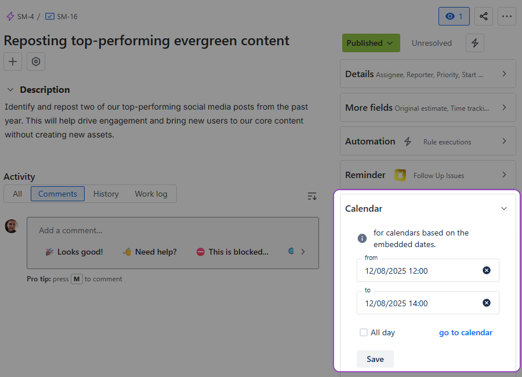The image size is (522, 377).
Task: Collapse the Calendar panel
Action: (504, 209)
